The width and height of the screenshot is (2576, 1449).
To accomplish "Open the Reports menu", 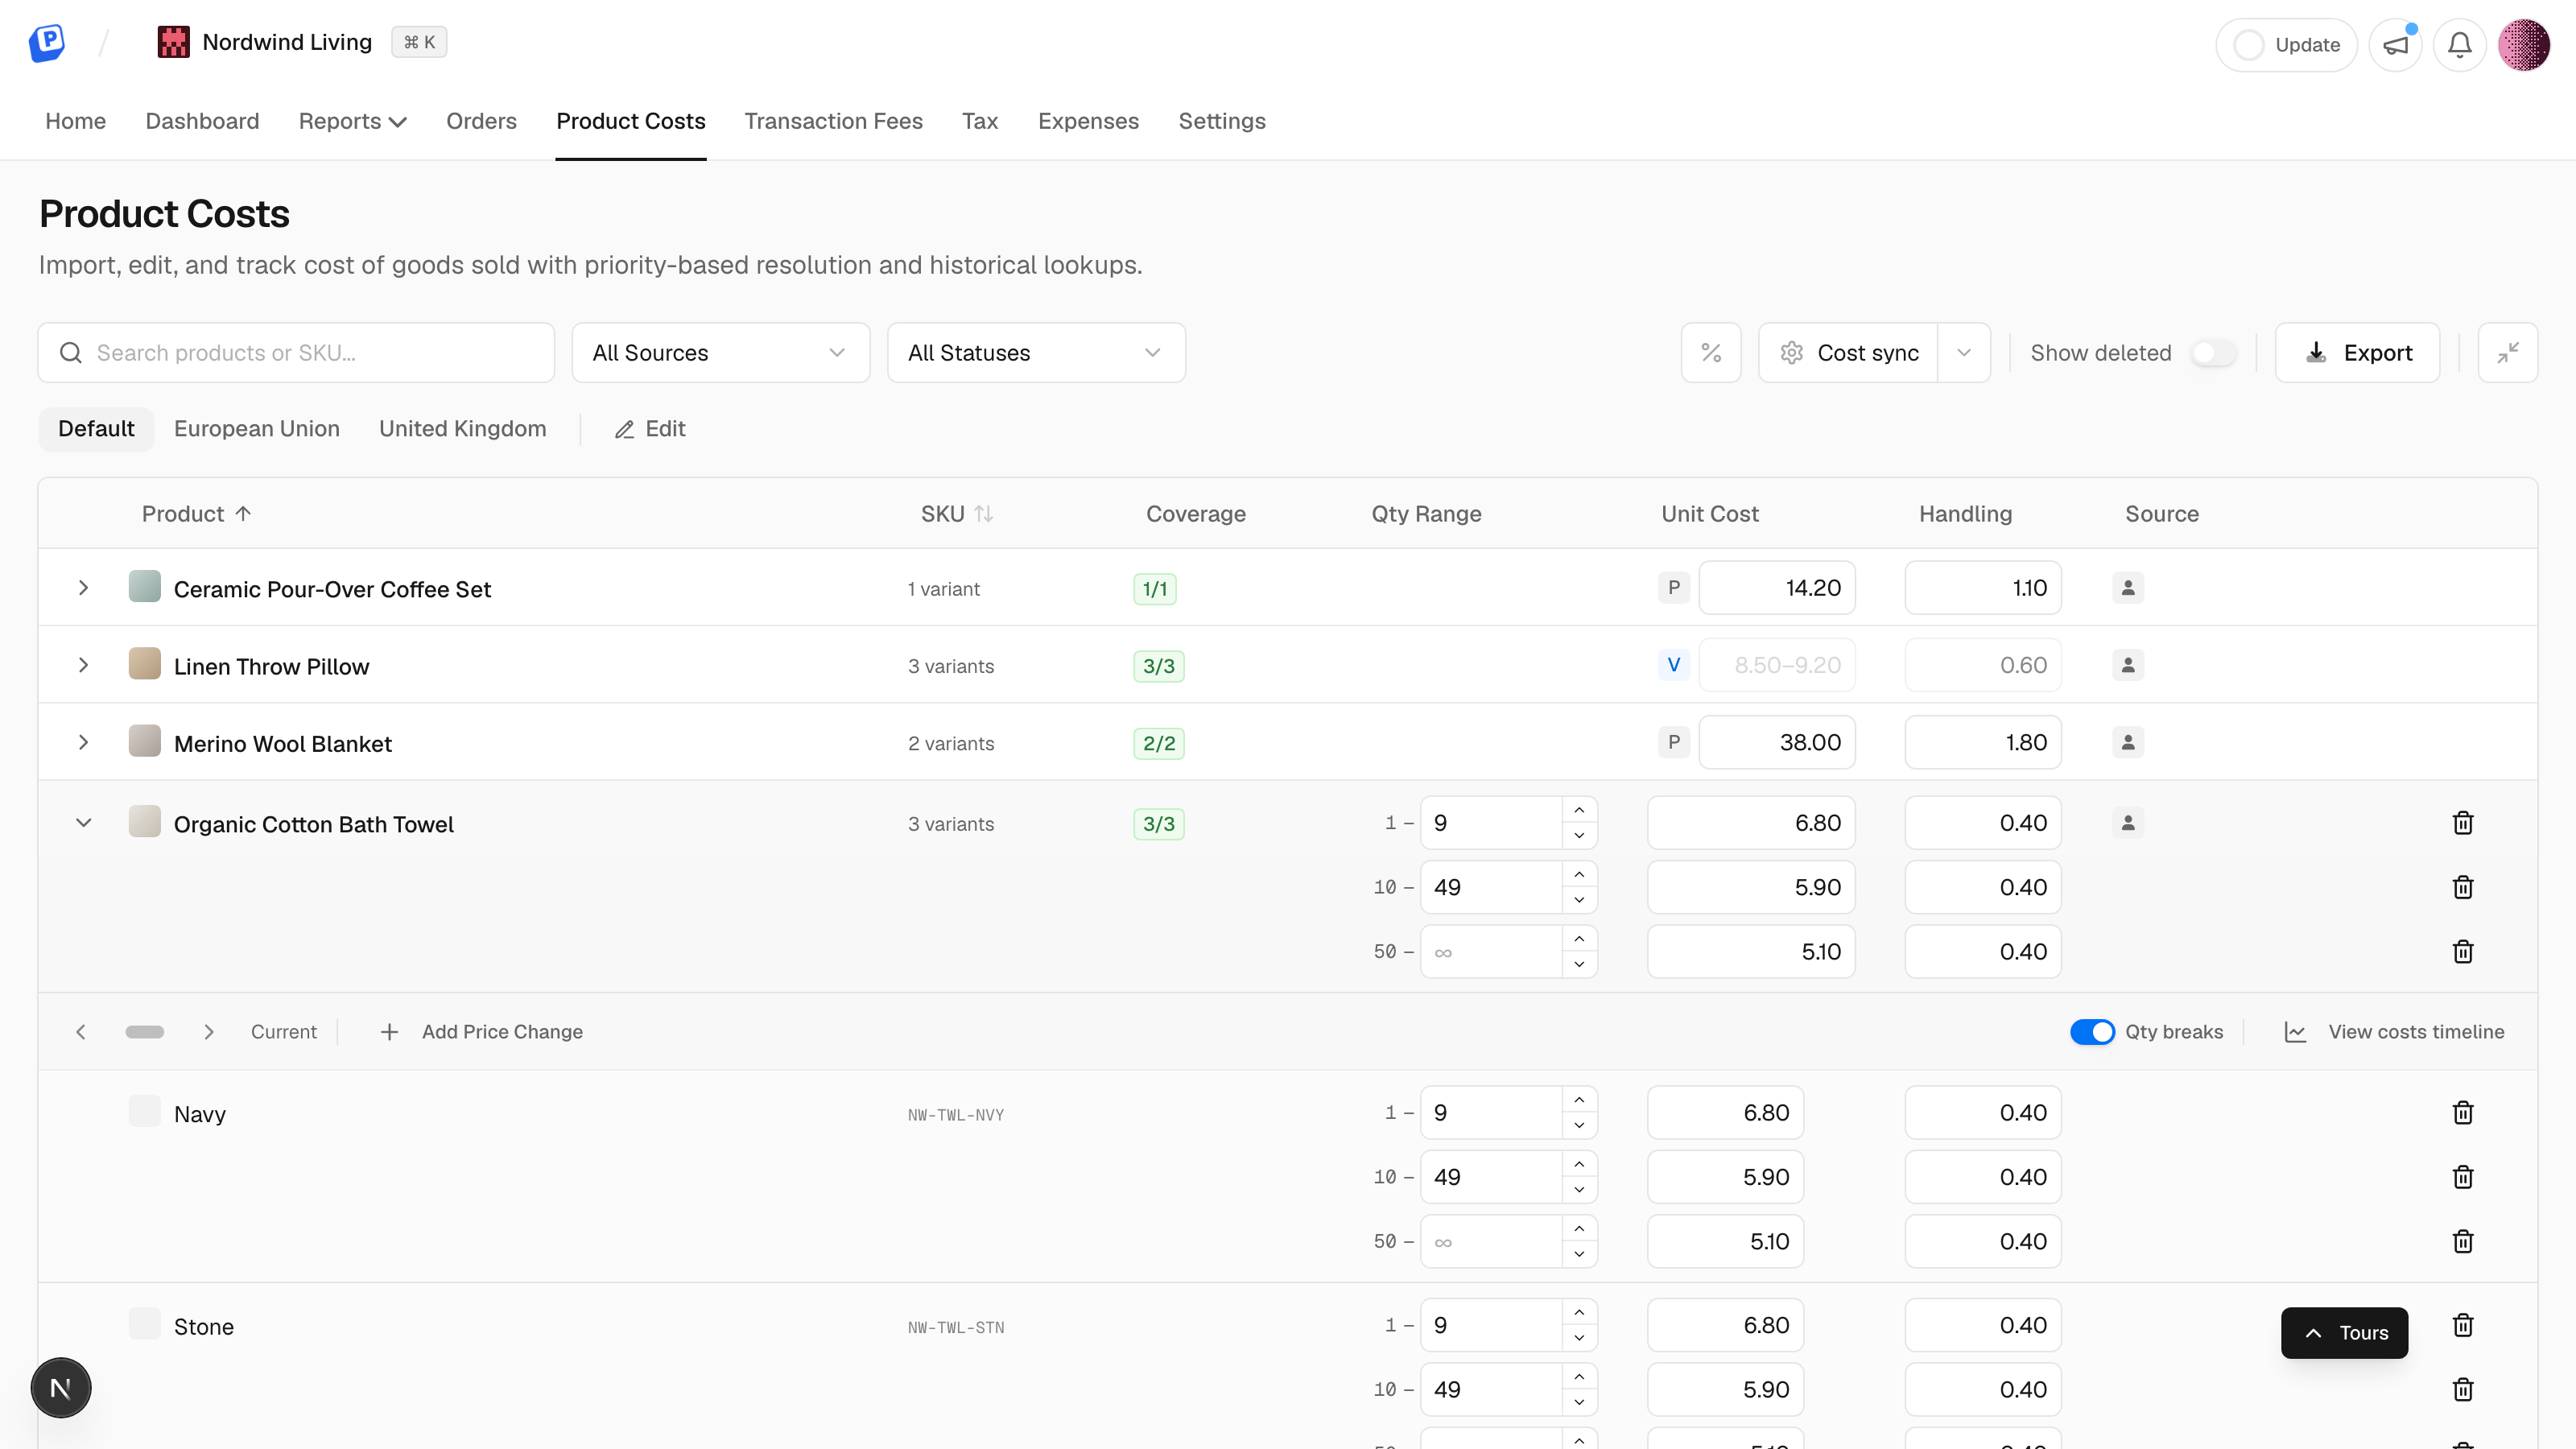I will pos(352,121).
